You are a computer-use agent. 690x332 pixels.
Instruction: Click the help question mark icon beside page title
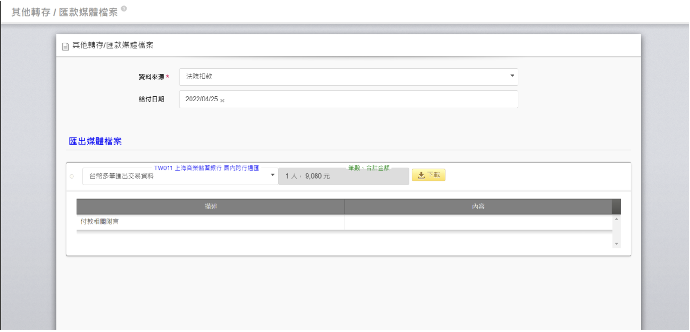(x=124, y=9)
